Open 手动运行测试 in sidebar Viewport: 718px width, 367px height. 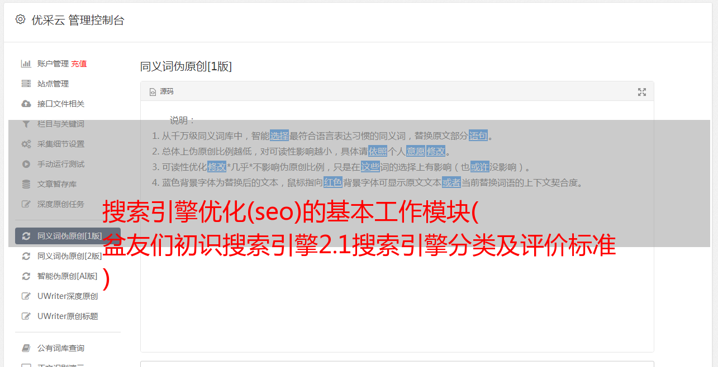tap(68, 164)
